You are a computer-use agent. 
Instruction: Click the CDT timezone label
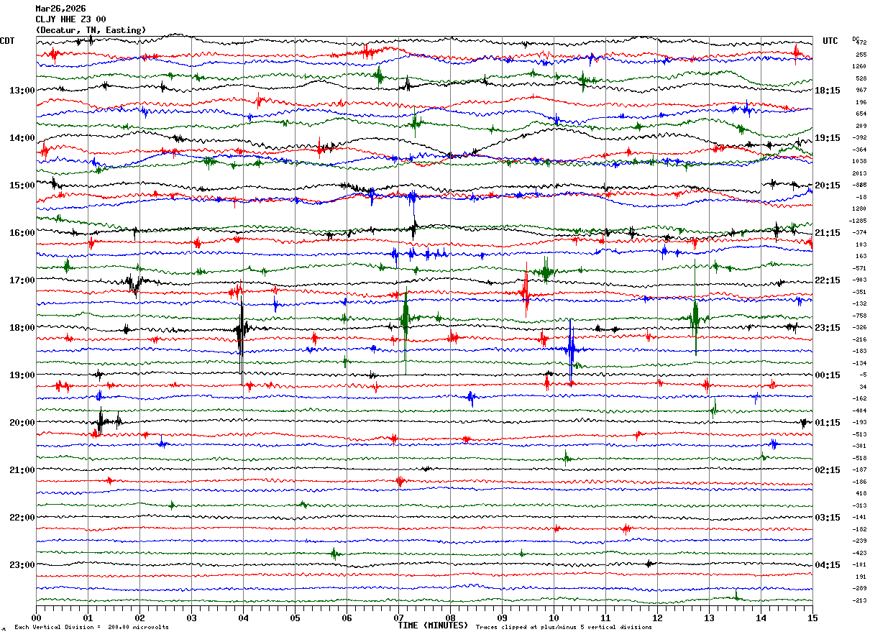[x=7, y=41]
